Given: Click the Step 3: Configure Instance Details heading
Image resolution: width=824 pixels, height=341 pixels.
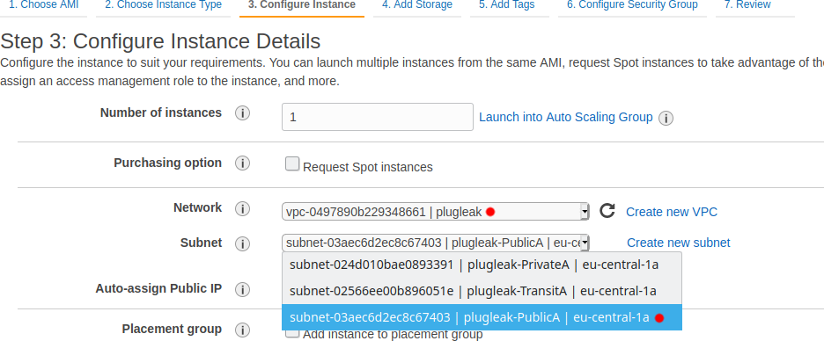Looking at the screenshot, I should click(161, 41).
